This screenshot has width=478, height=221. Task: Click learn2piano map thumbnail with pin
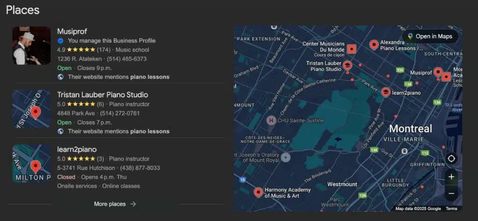click(31, 164)
